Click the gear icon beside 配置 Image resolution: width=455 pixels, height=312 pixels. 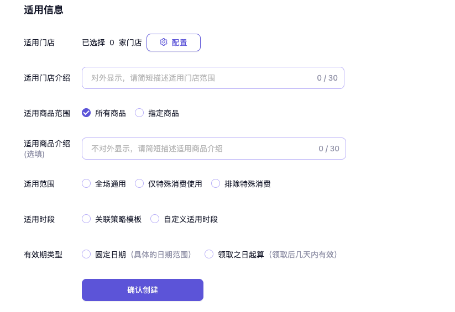click(164, 43)
